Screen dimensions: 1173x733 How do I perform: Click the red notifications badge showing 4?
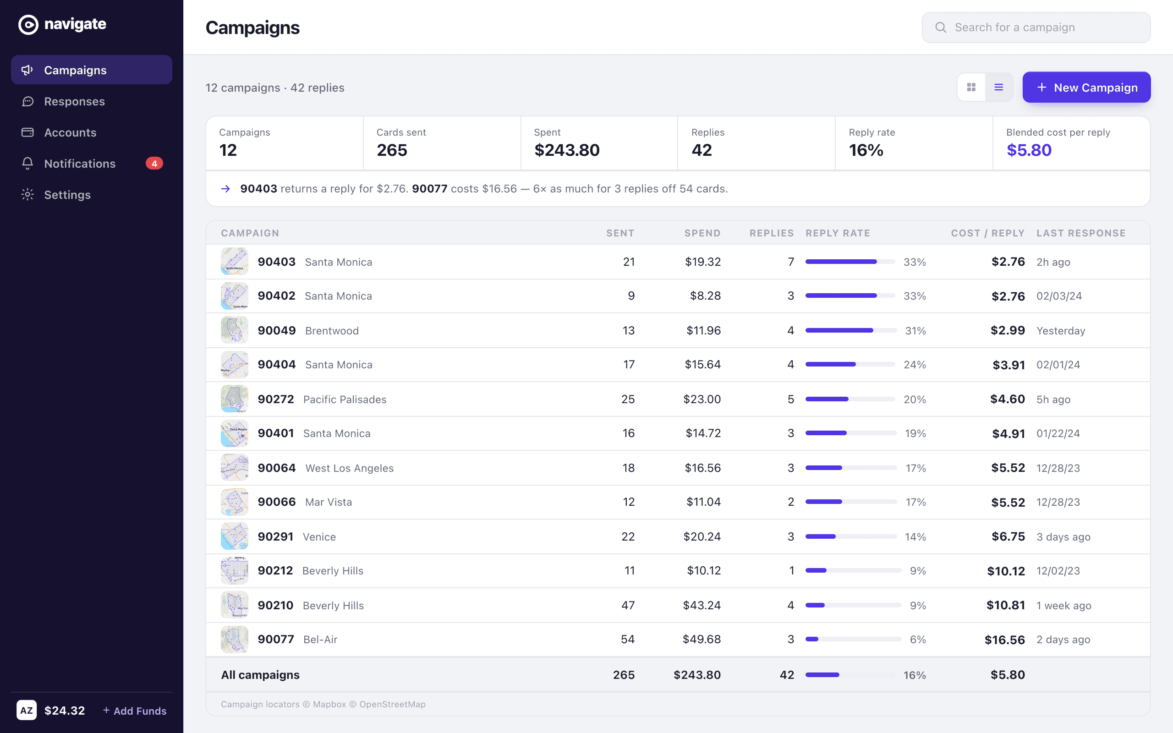(154, 164)
